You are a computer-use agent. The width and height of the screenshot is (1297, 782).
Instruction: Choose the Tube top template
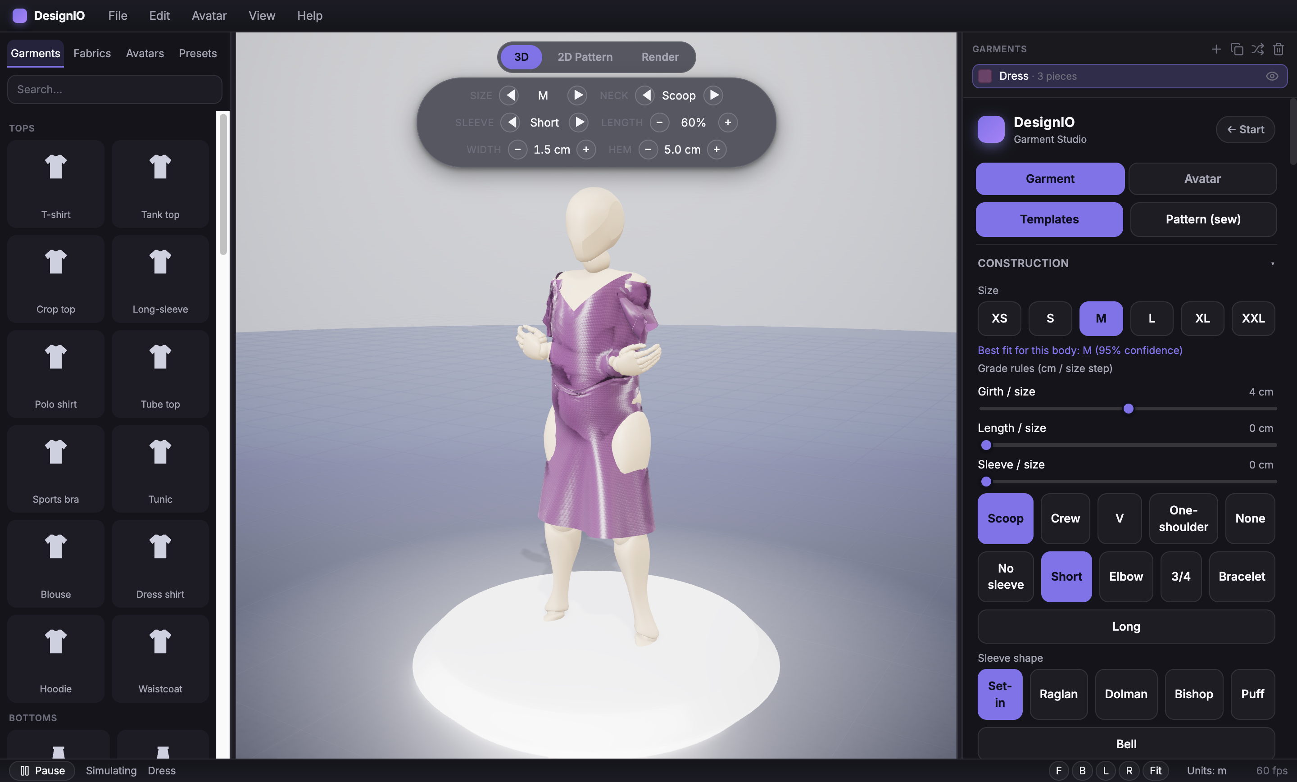160,374
